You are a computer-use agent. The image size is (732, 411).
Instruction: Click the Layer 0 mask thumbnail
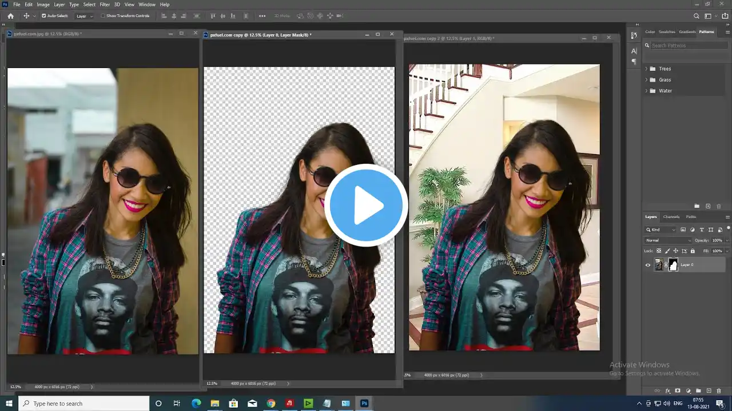click(673, 265)
